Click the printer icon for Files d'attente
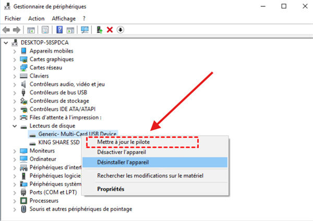Viewport: 313px width, 221px height. 23,117
